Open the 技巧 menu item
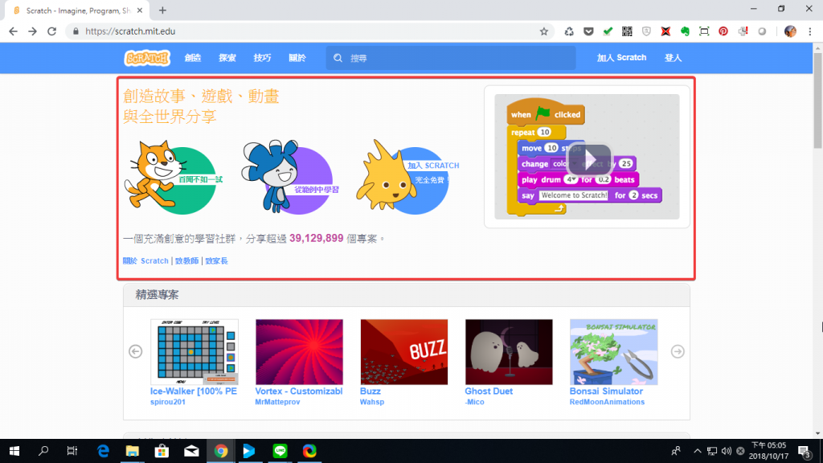 pyautogui.click(x=262, y=58)
